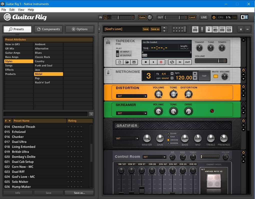Mute the metronome

[x=215, y=76]
